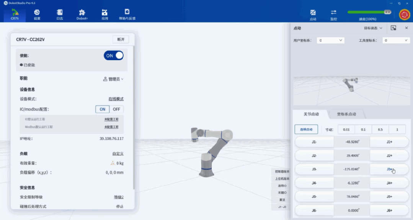The image size is (413, 220).
Task: Expand the 管理员 role dropdown
Action: pos(113,79)
